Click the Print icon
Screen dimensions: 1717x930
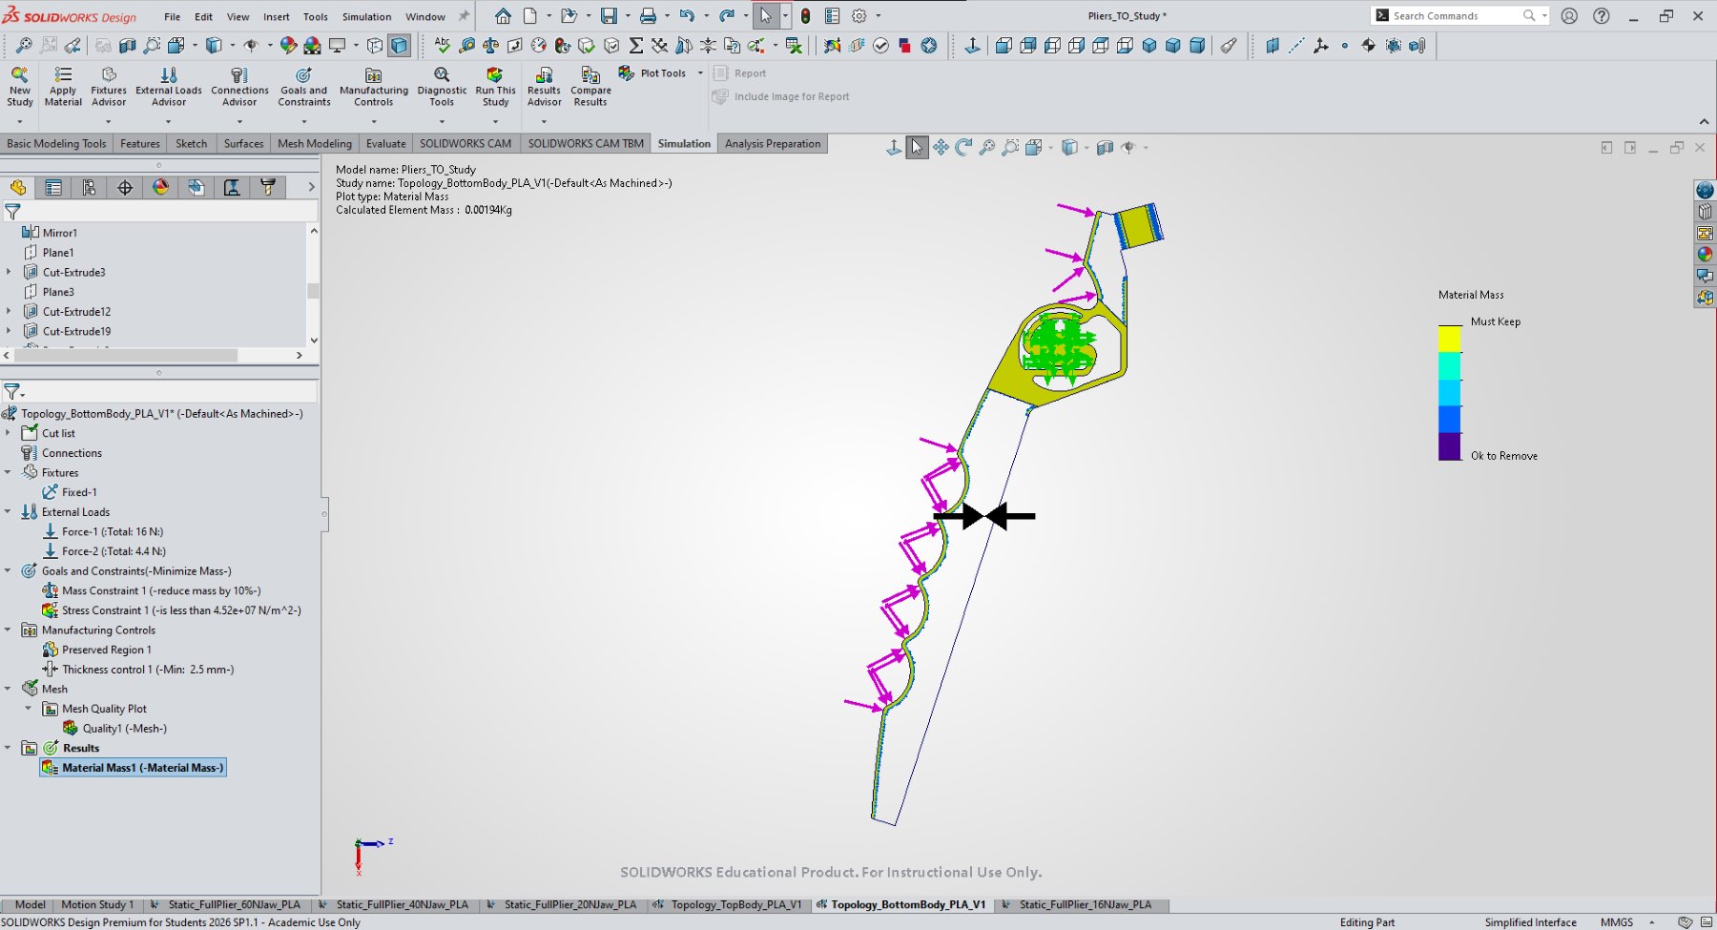click(648, 16)
